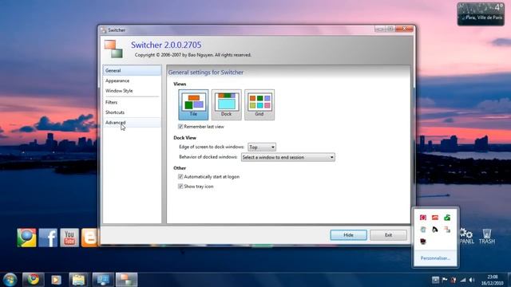This screenshot has width=511, height=287.
Task: Open Behavior of docked windows dropdown
Action: (288, 157)
